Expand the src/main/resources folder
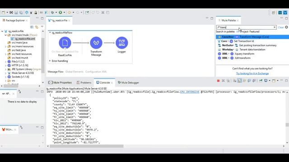This screenshot has height=162, width=289. pyautogui.click(x=5, y=46)
